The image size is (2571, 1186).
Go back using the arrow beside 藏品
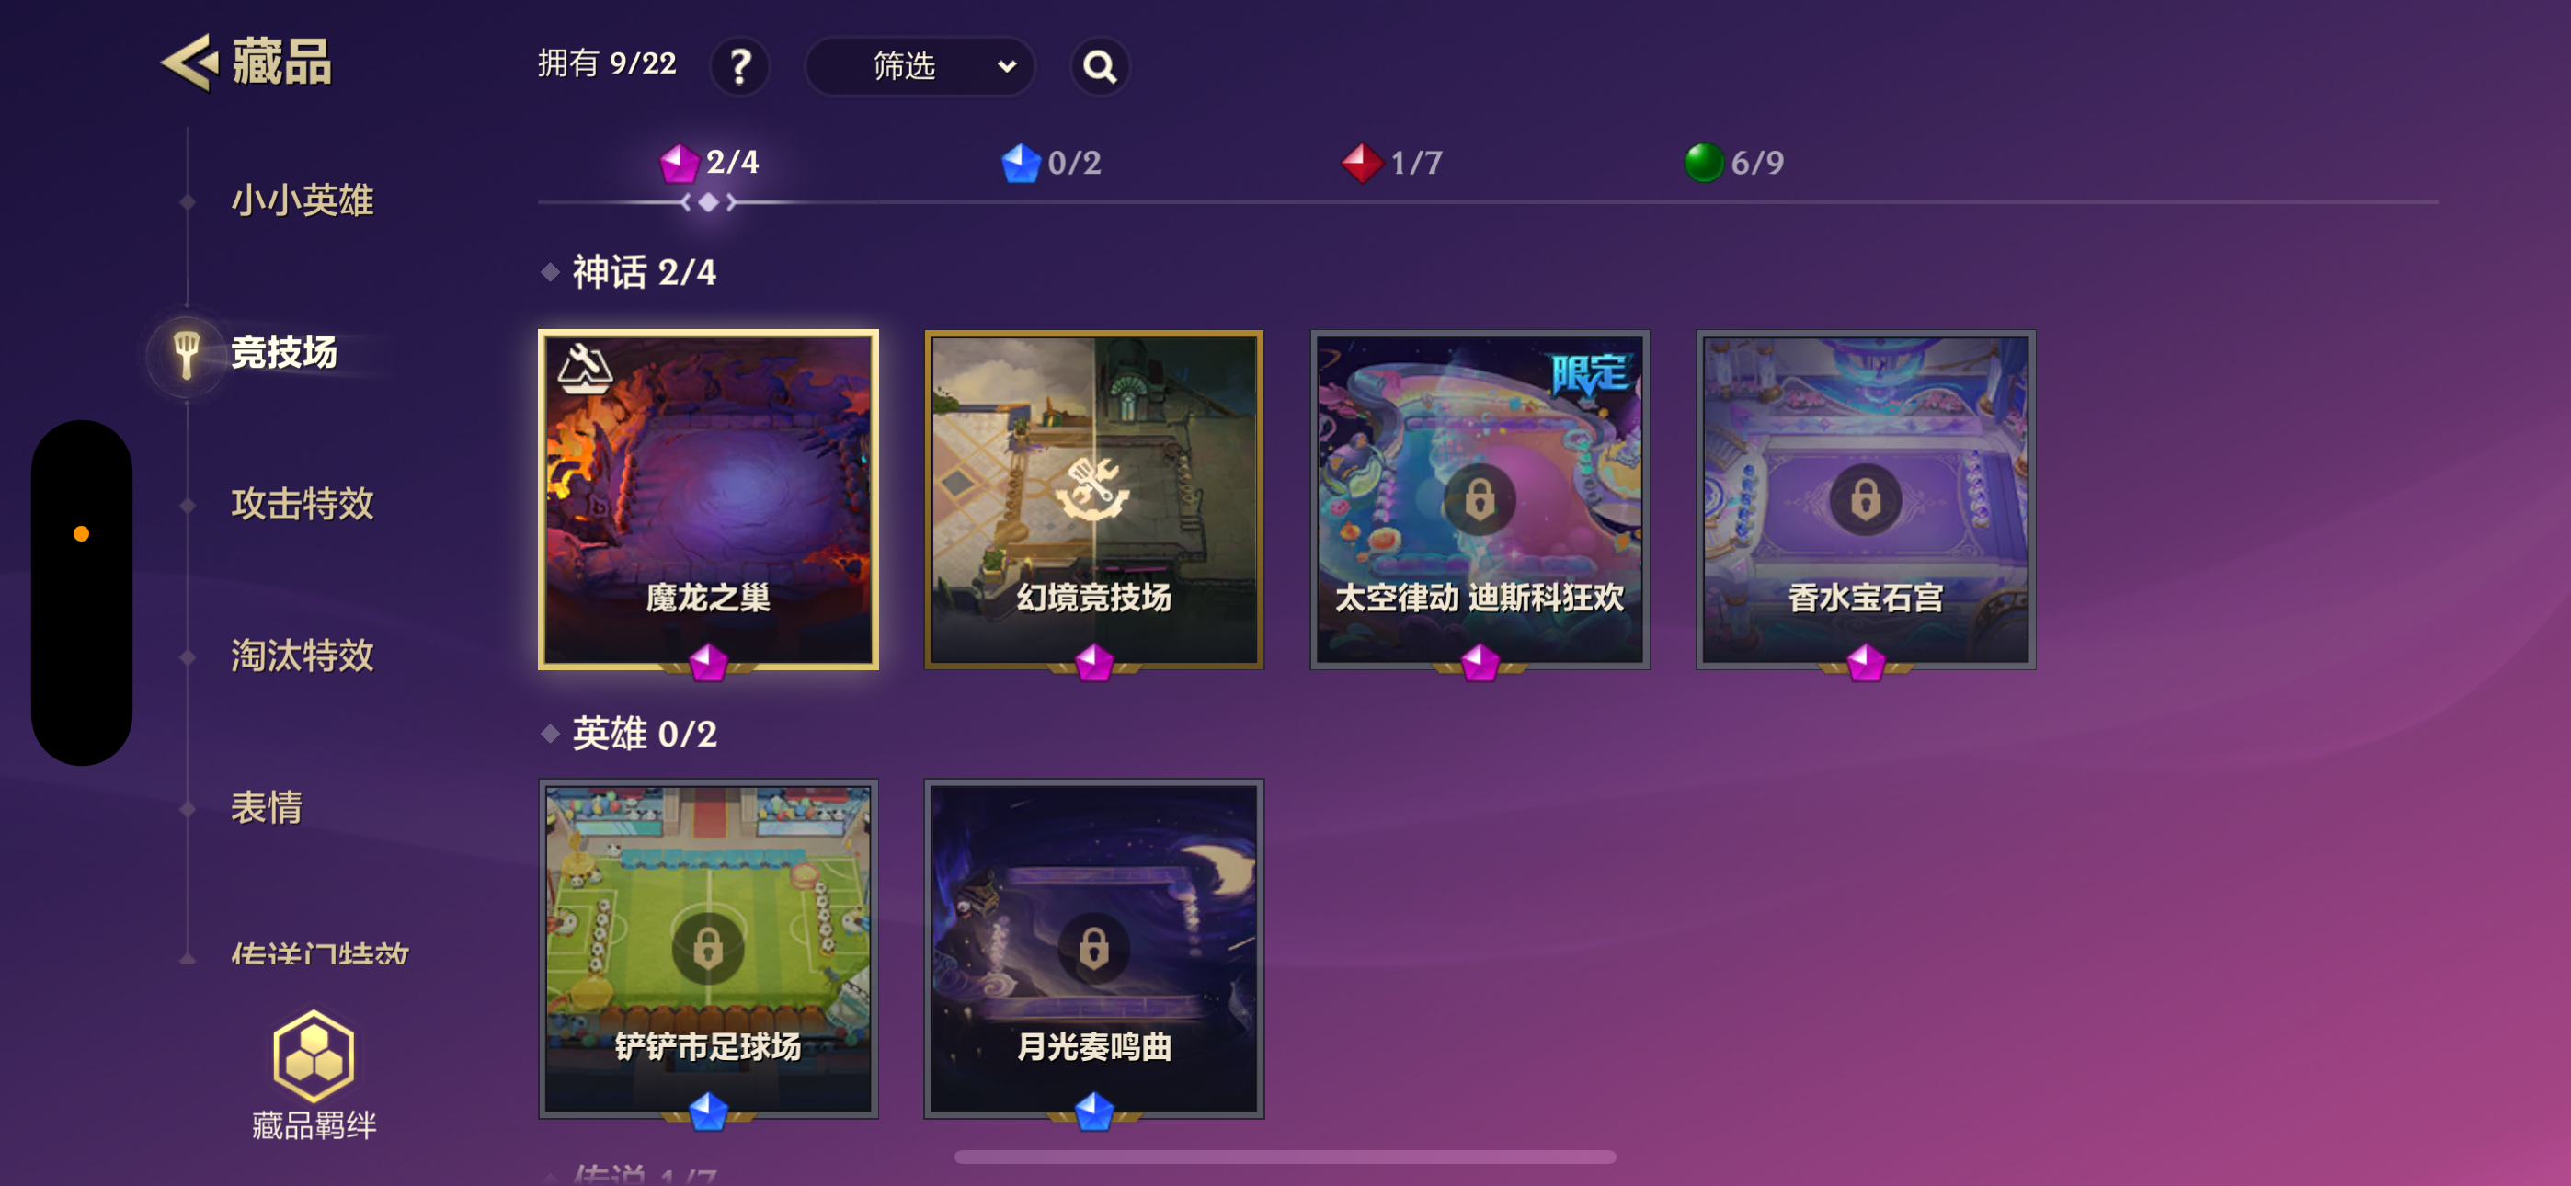pyautogui.click(x=189, y=62)
